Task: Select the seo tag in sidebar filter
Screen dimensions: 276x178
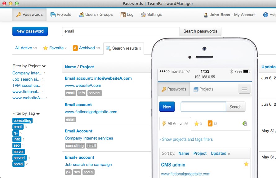Action: click(x=16, y=145)
